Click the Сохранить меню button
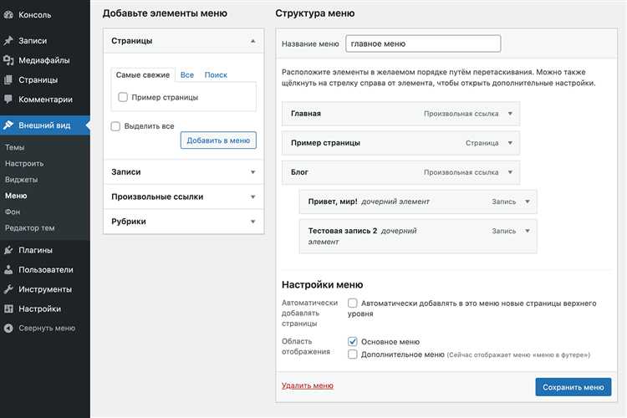 (573, 387)
